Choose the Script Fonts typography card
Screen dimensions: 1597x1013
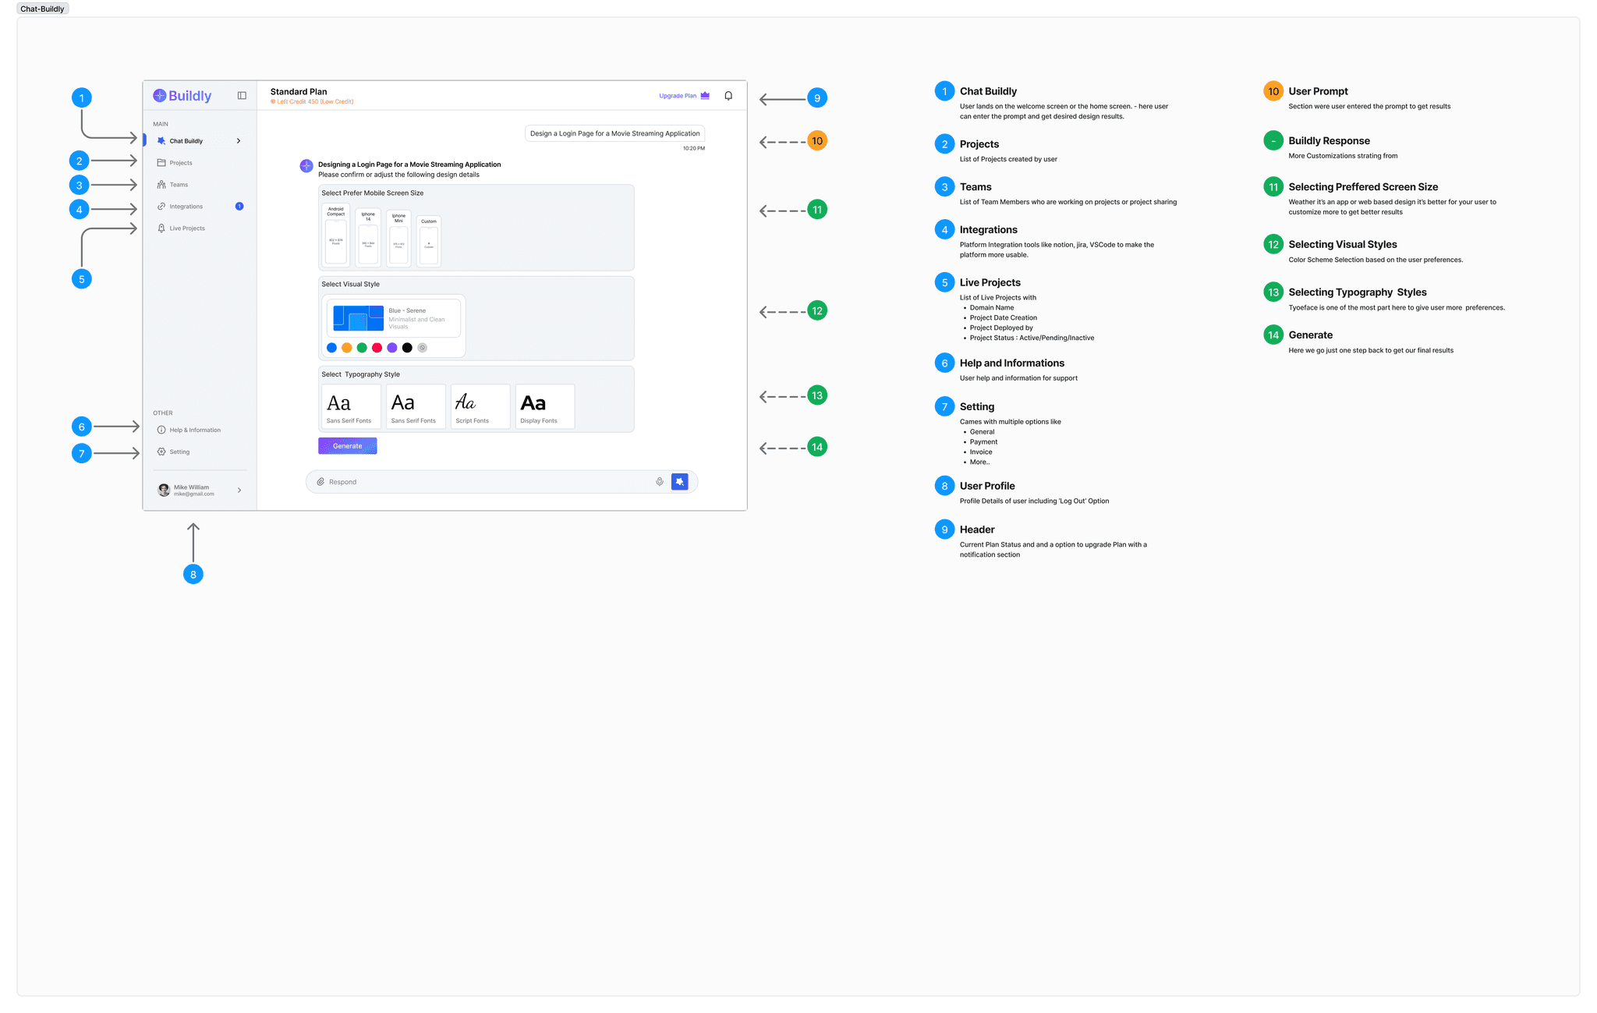[480, 406]
